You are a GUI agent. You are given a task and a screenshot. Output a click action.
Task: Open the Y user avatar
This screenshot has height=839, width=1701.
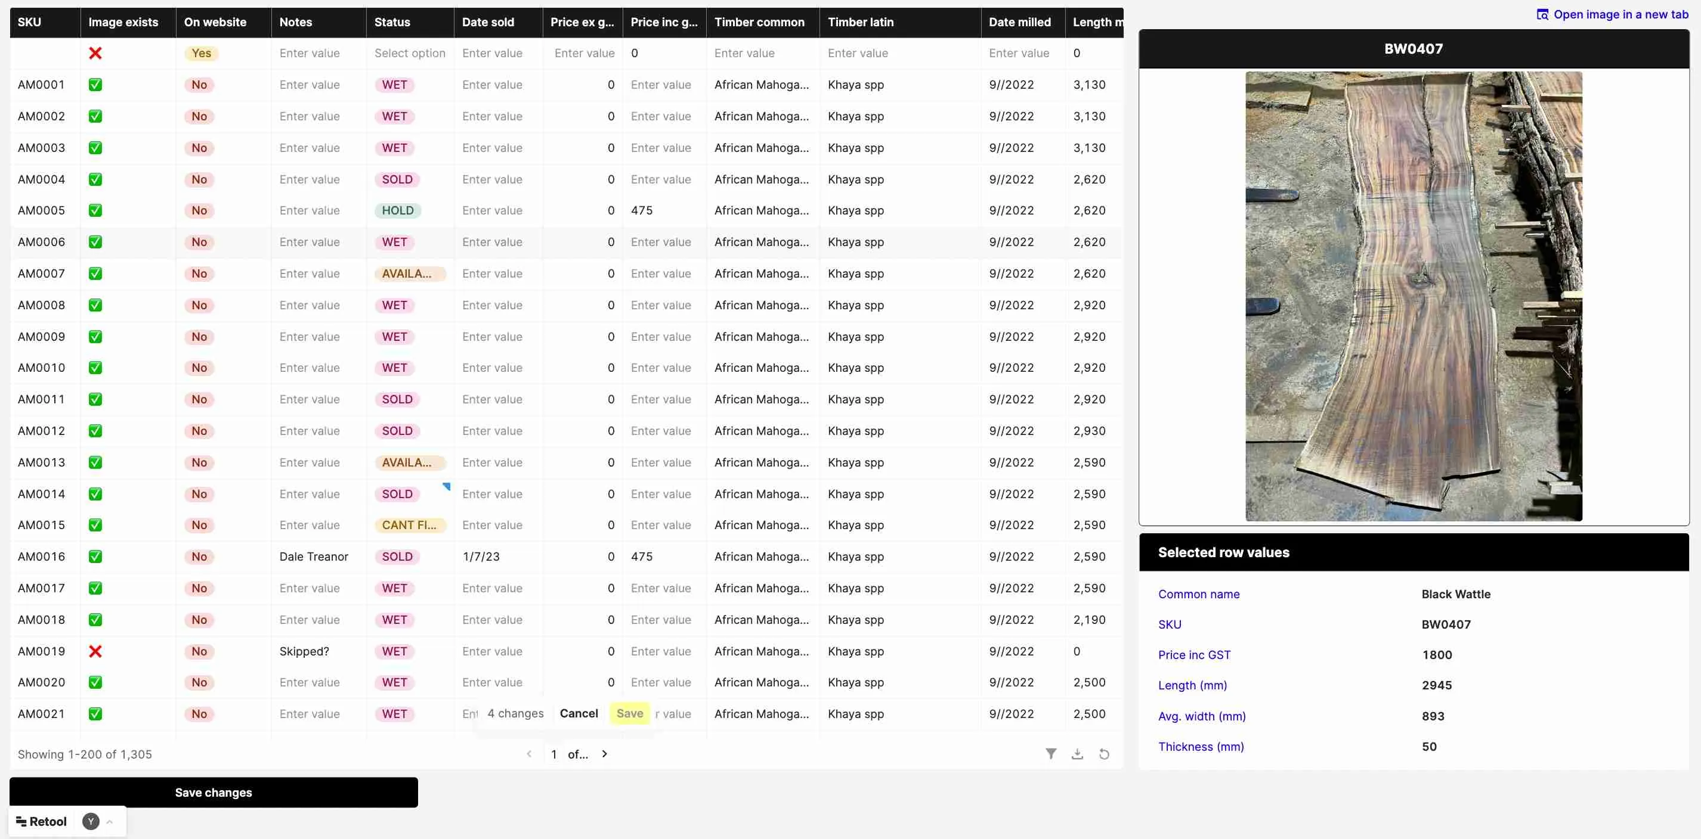coord(91,821)
